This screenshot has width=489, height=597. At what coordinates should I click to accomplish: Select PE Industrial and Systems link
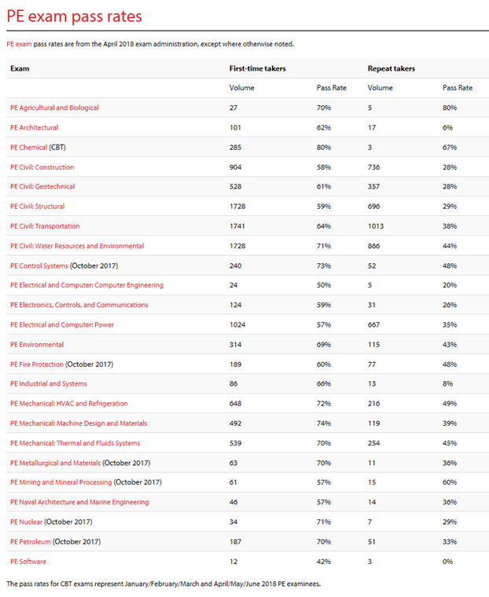click(x=49, y=384)
